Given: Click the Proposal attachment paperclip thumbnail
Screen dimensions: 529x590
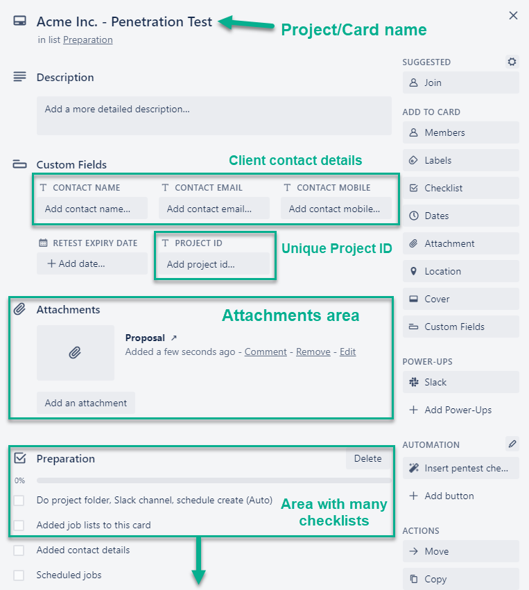Looking at the screenshot, I should (76, 353).
